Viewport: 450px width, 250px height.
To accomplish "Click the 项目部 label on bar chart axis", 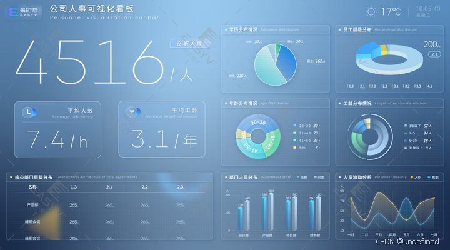I will click(291, 236).
